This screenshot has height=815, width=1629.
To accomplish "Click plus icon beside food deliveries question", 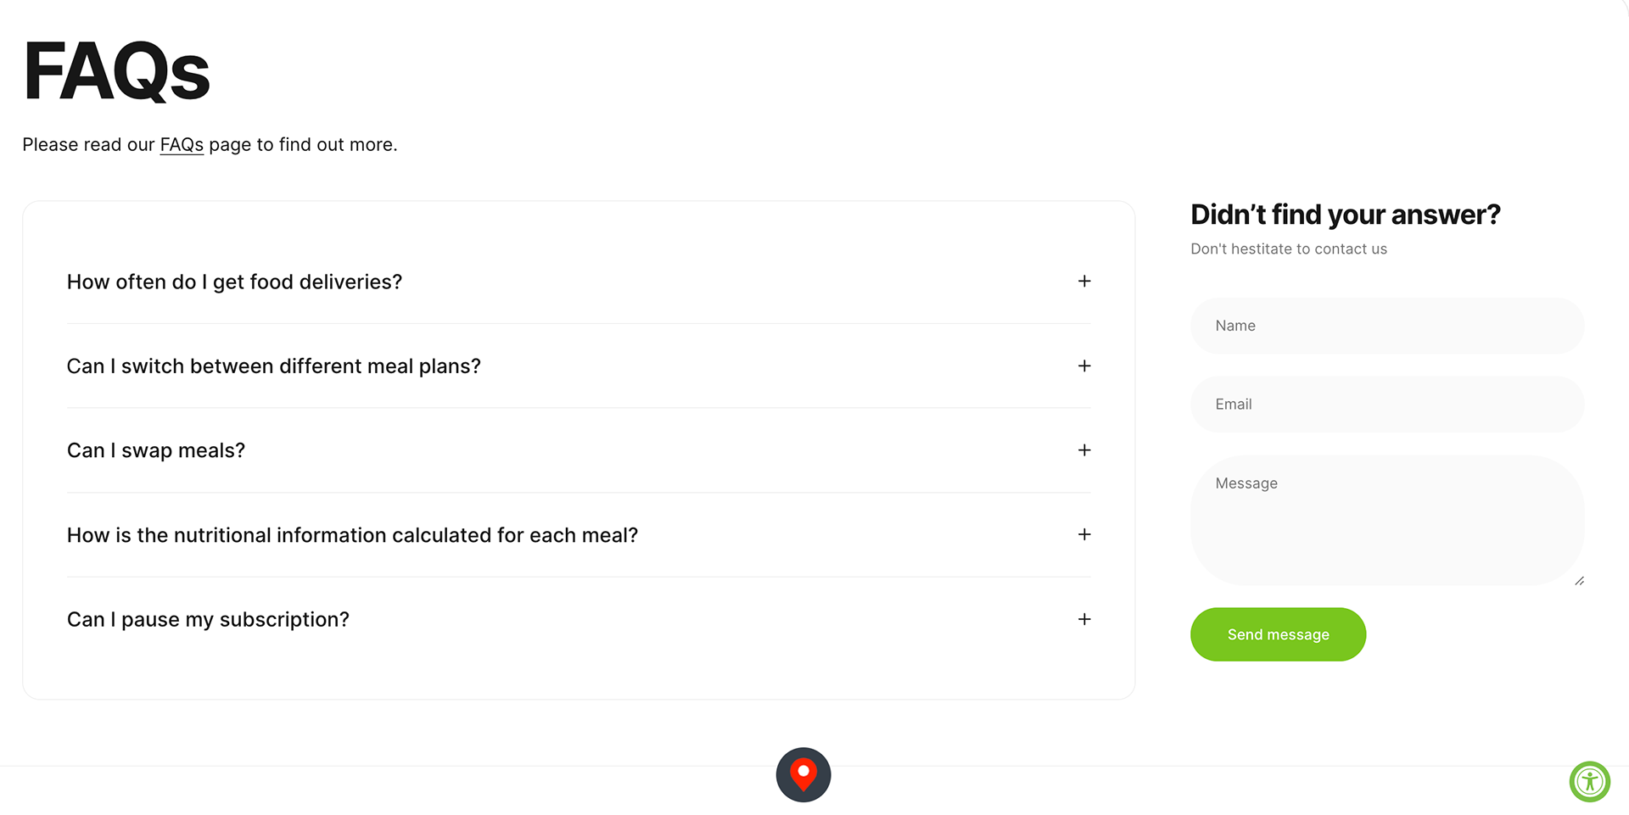I will [1083, 281].
